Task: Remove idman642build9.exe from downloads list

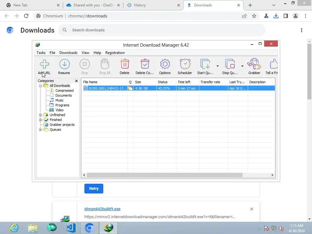Action: click(251, 209)
